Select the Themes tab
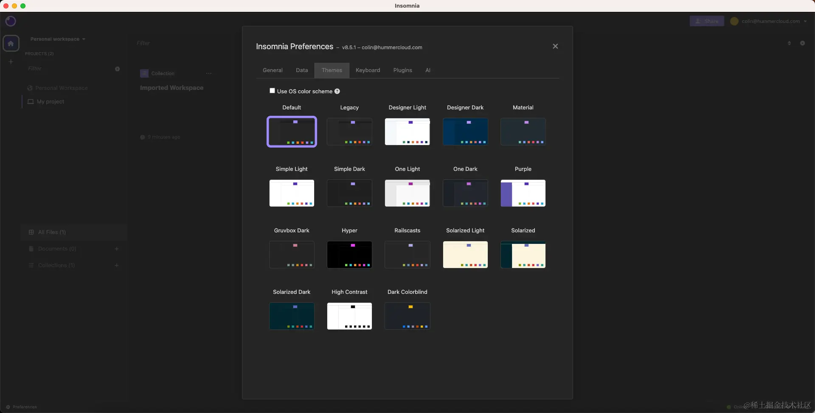This screenshot has height=413, width=815. tap(332, 70)
